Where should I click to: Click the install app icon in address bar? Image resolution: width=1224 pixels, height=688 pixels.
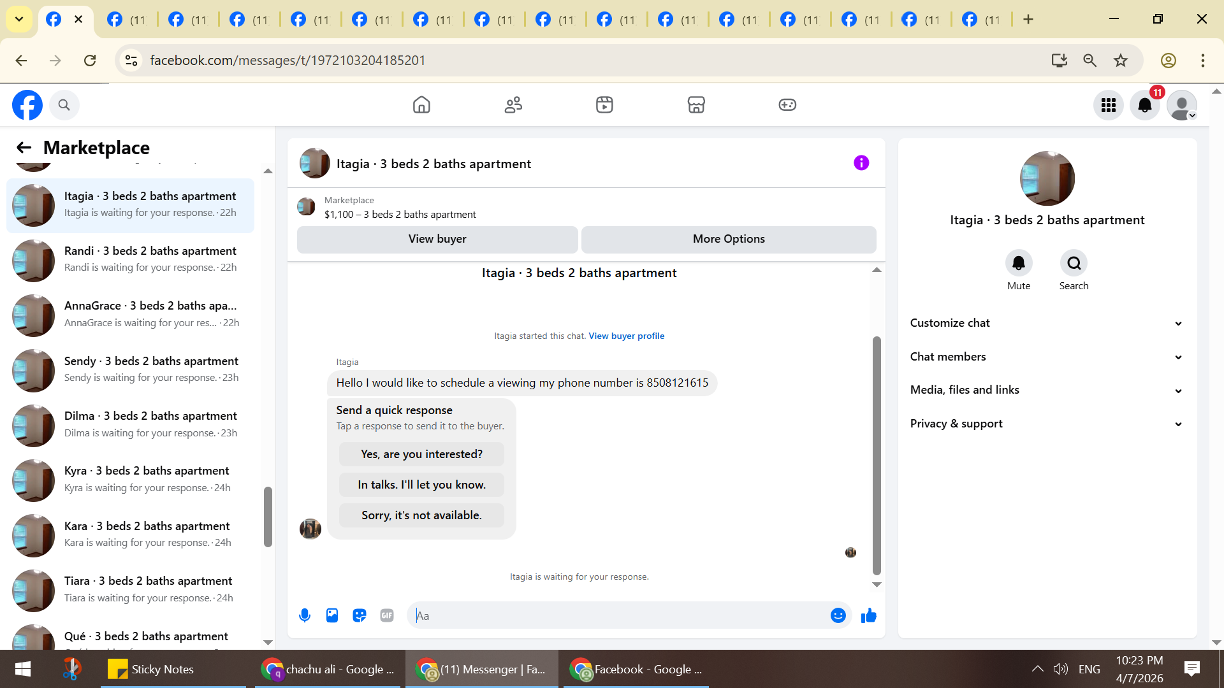[x=1060, y=61]
